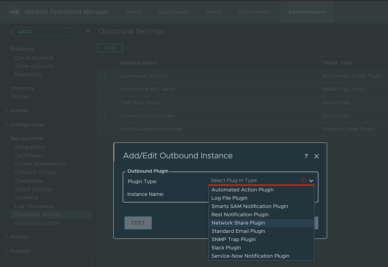Expand the Support section

click(6, 251)
